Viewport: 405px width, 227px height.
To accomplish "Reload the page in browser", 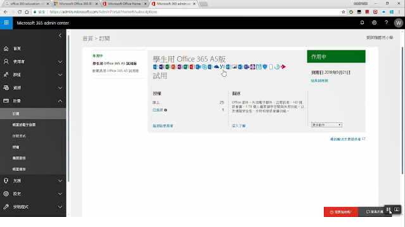I will (x=20, y=12).
